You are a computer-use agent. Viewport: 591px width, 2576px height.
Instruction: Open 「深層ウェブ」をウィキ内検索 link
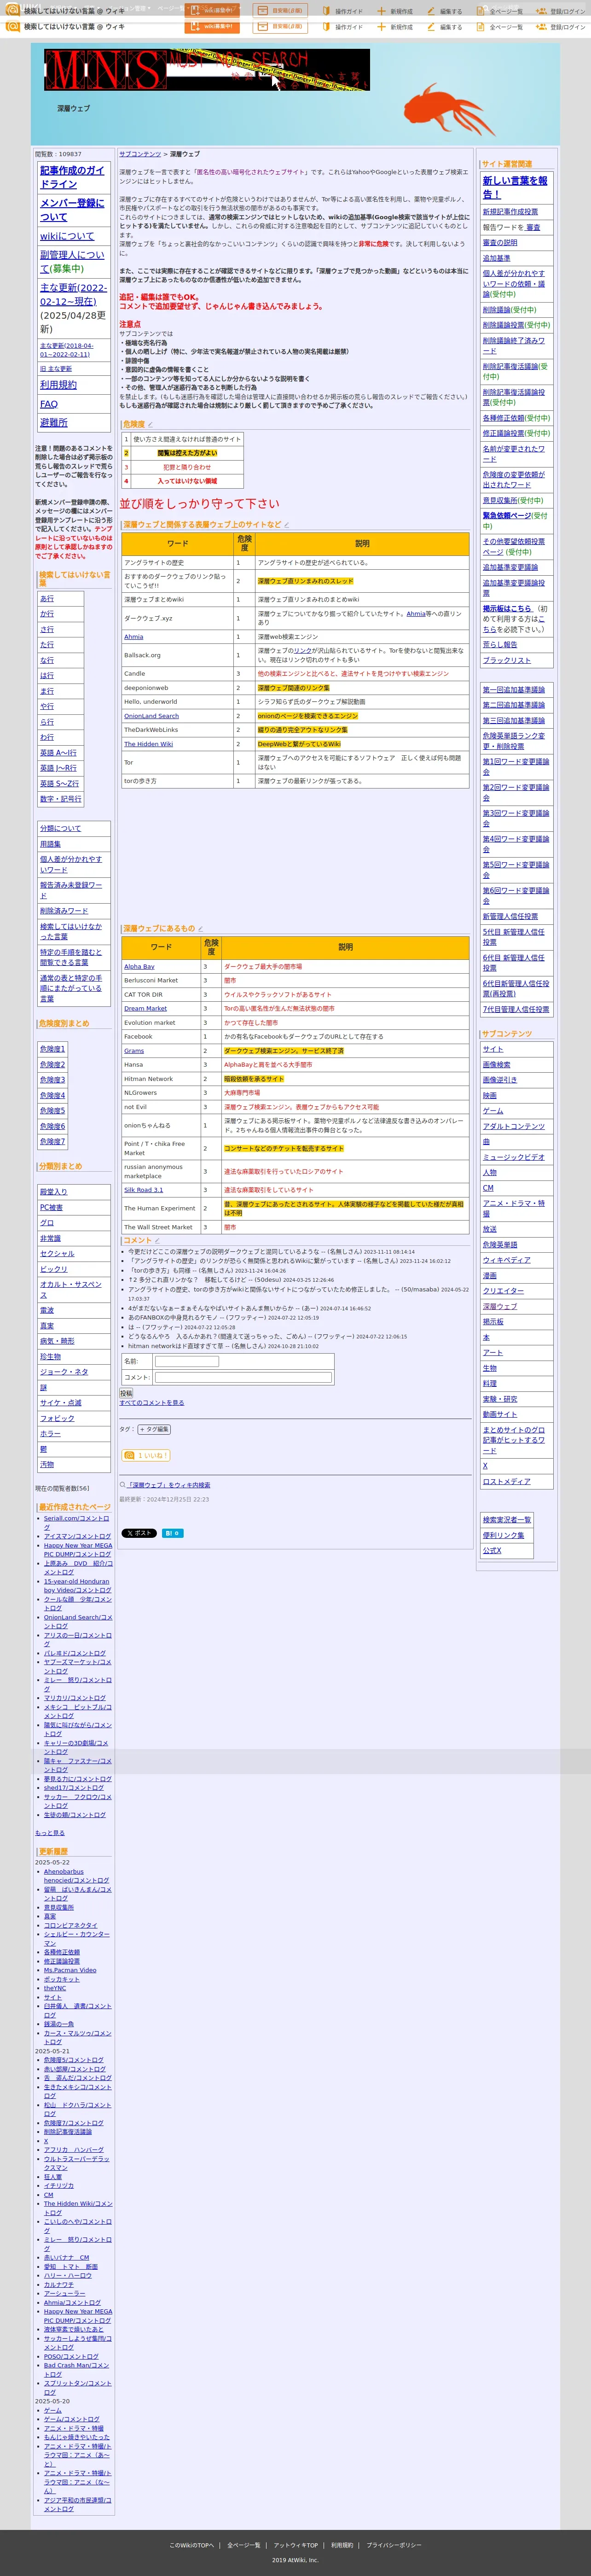pyautogui.click(x=169, y=1485)
